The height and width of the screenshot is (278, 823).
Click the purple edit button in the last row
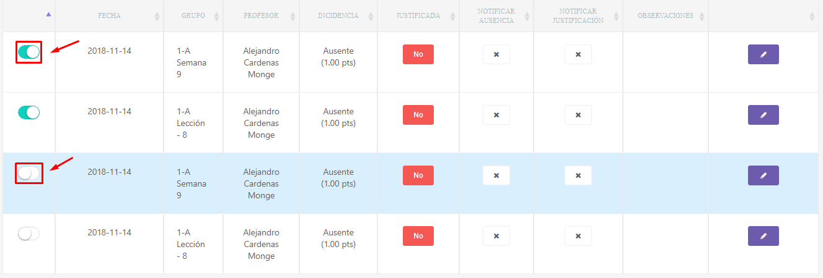[x=763, y=236]
